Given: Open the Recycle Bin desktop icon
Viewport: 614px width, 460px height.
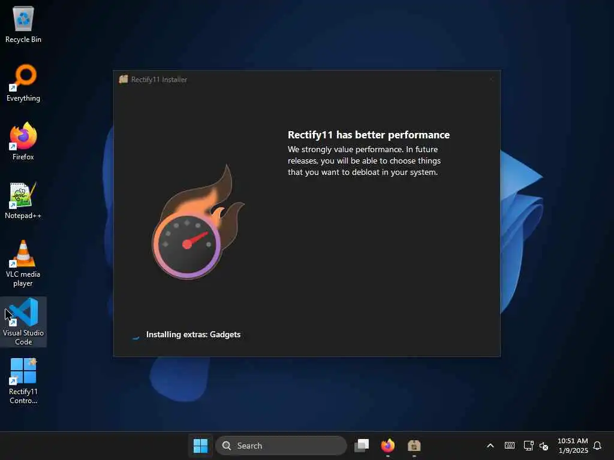Looking at the screenshot, I should [23, 24].
